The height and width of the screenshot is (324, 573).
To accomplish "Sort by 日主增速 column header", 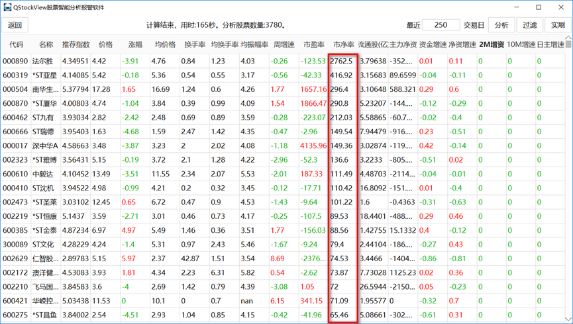I will (x=550, y=44).
